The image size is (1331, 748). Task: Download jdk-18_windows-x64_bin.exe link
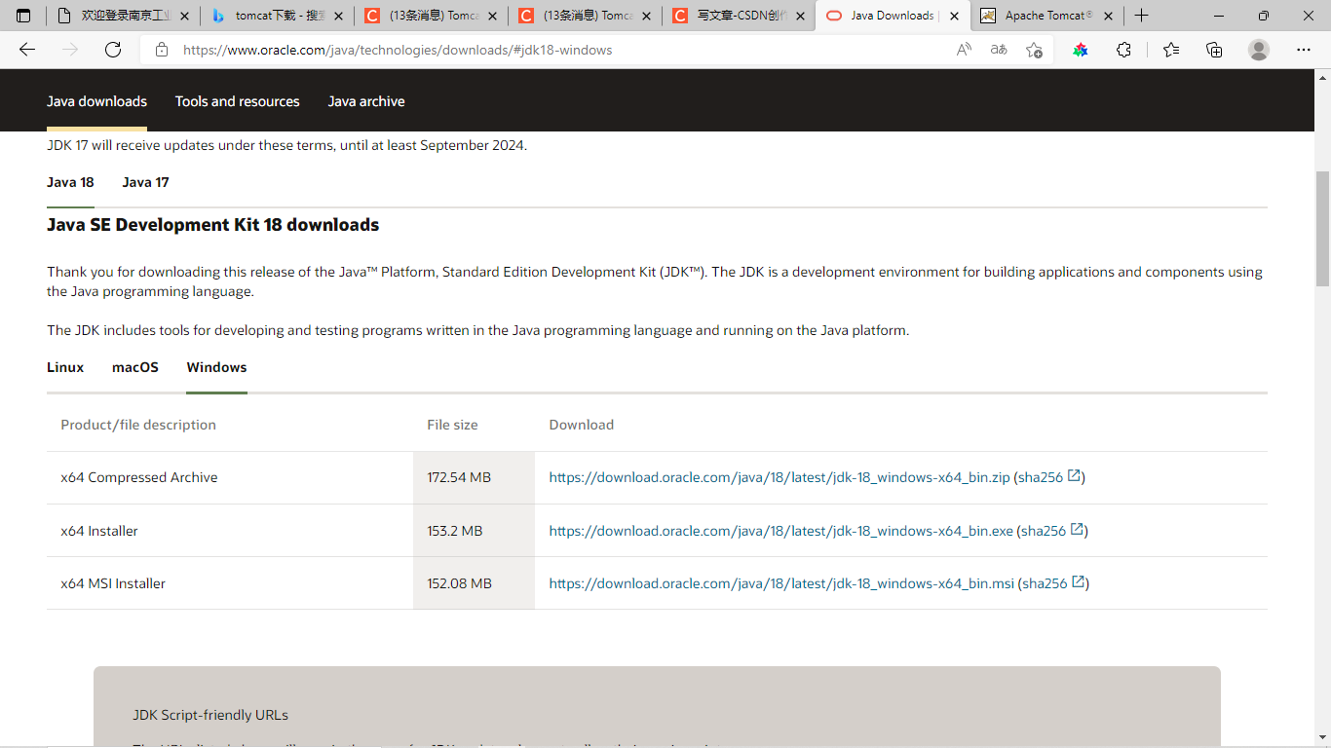pyautogui.click(x=781, y=531)
